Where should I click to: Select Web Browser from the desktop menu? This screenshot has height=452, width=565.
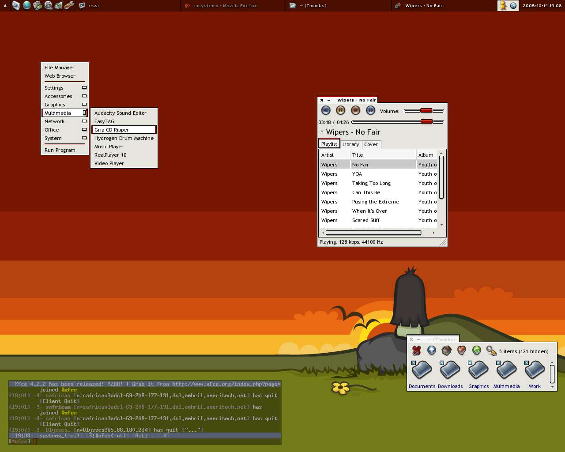point(65,76)
